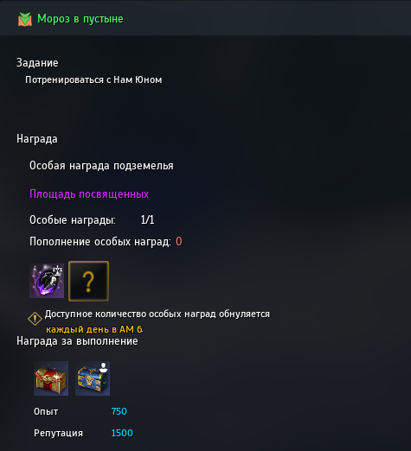Screen dimensions: 411x451
Task: Click the каждый день в AM 6 text
Action: point(94,329)
